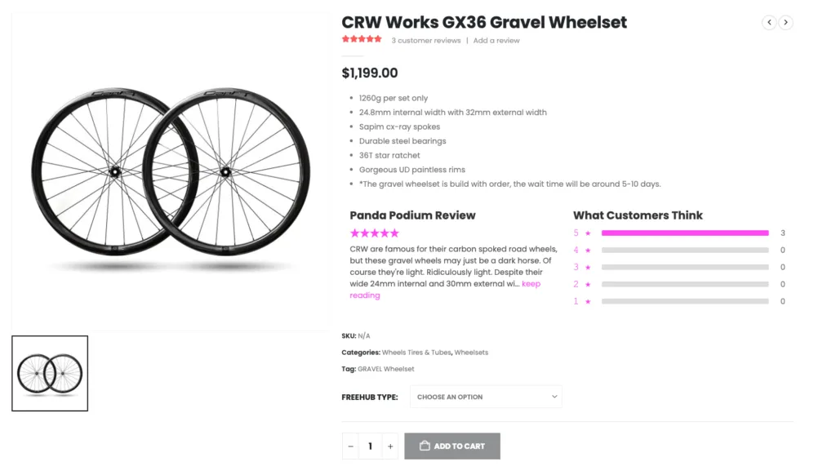Go to next product arrow
Viewport: 836px width, 466px height.
[785, 23]
